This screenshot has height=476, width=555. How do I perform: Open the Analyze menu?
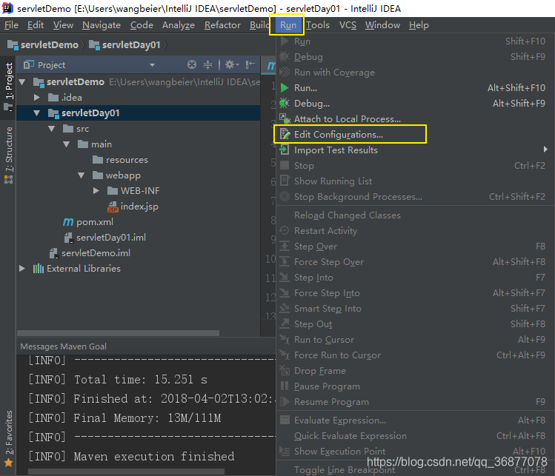point(179,25)
